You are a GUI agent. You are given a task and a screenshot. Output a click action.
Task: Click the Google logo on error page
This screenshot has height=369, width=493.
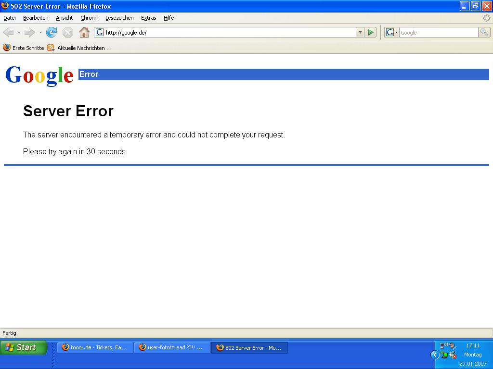(39, 75)
